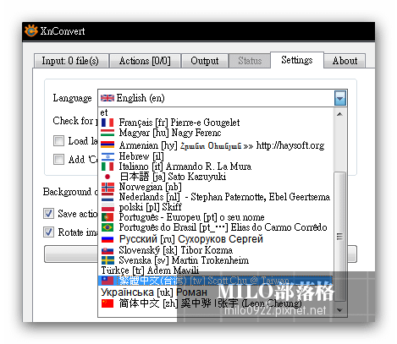397x344 pixels.
Task: Choose Português do Brasil entry
Action: (216, 227)
